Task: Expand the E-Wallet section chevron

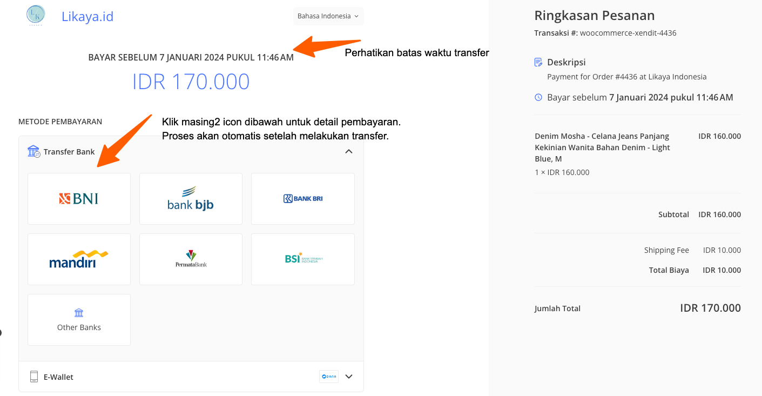Action: click(349, 377)
